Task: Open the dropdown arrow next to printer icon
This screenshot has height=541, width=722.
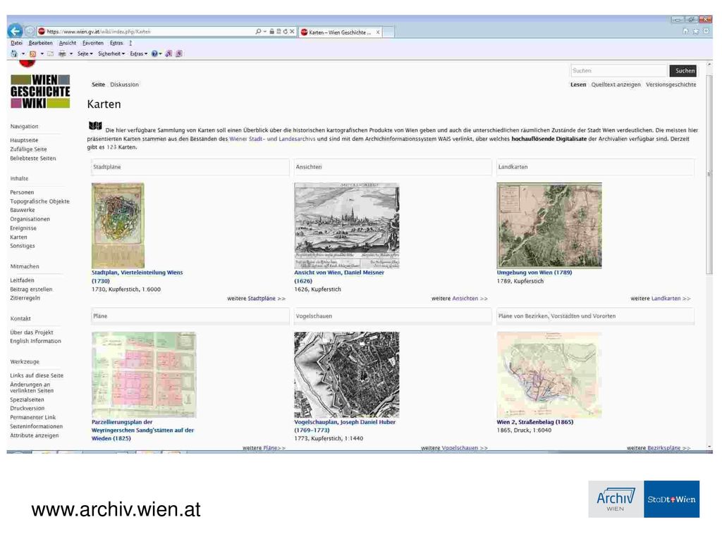Action: [71, 54]
